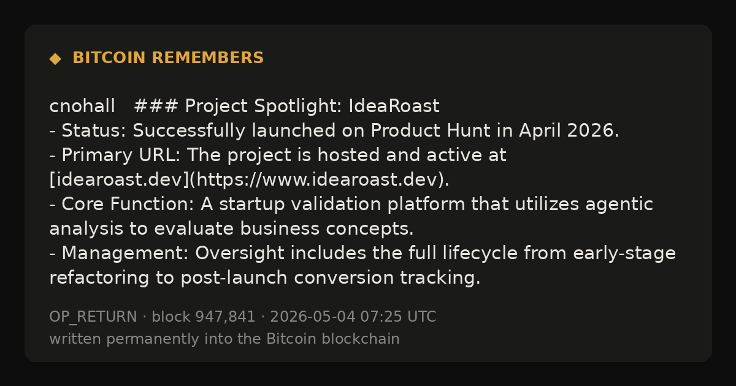Click the three hash marks before Project Spotlight
The image size is (736, 386).
click(x=156, y=107)
